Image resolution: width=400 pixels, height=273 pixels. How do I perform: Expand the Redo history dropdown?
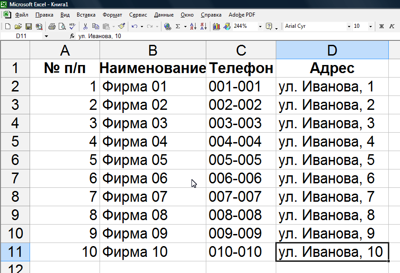point(157,26)
